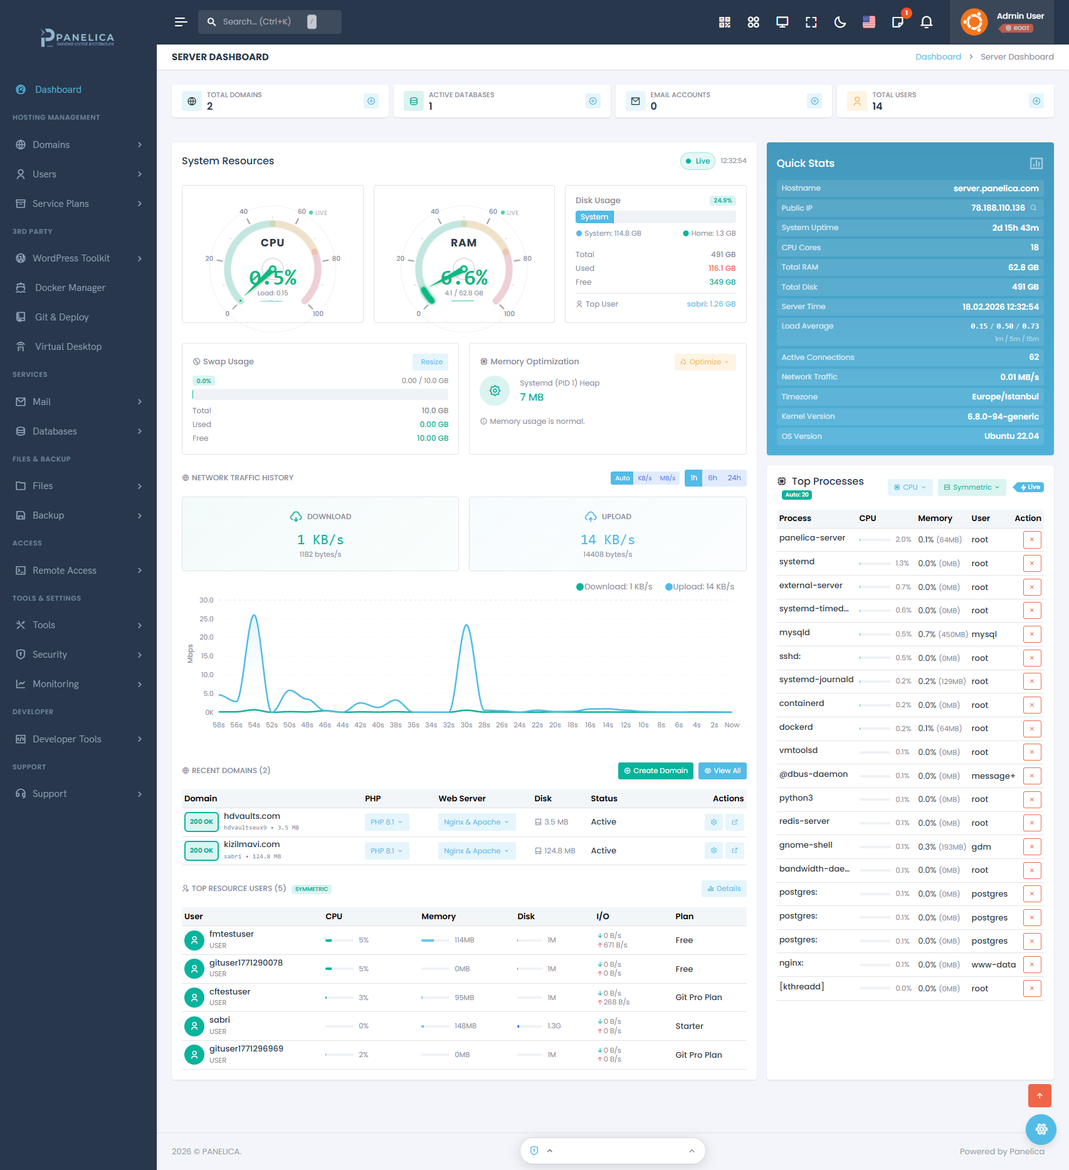Screen dimensions: 1069x1170
Task: Enter fullscreen using the header icon
Action: (x=811, y=22)
